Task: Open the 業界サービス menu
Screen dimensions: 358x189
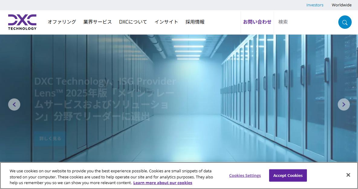Action: pyautogui.click(x=97, y=22)
